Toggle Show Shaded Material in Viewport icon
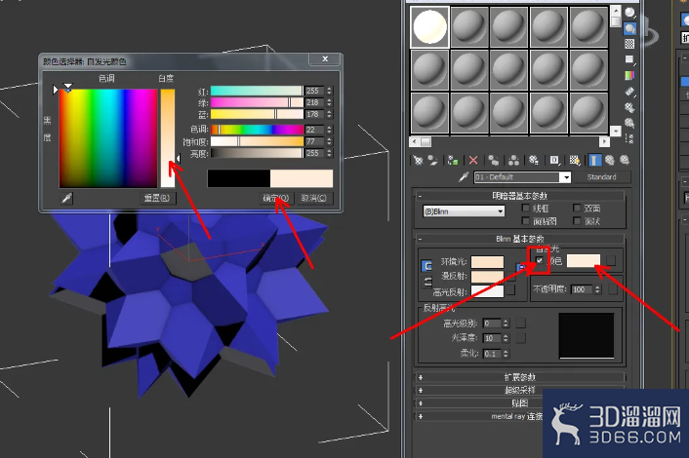The image size is (689, 458). pyautogui.click(x=575, y=160)
